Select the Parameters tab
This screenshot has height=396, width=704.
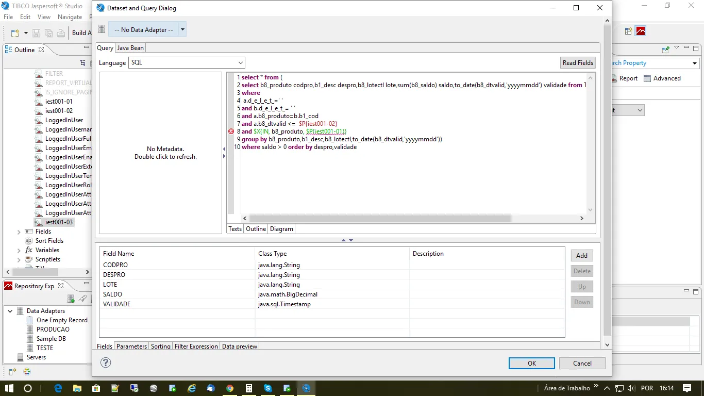coord(131,346)
